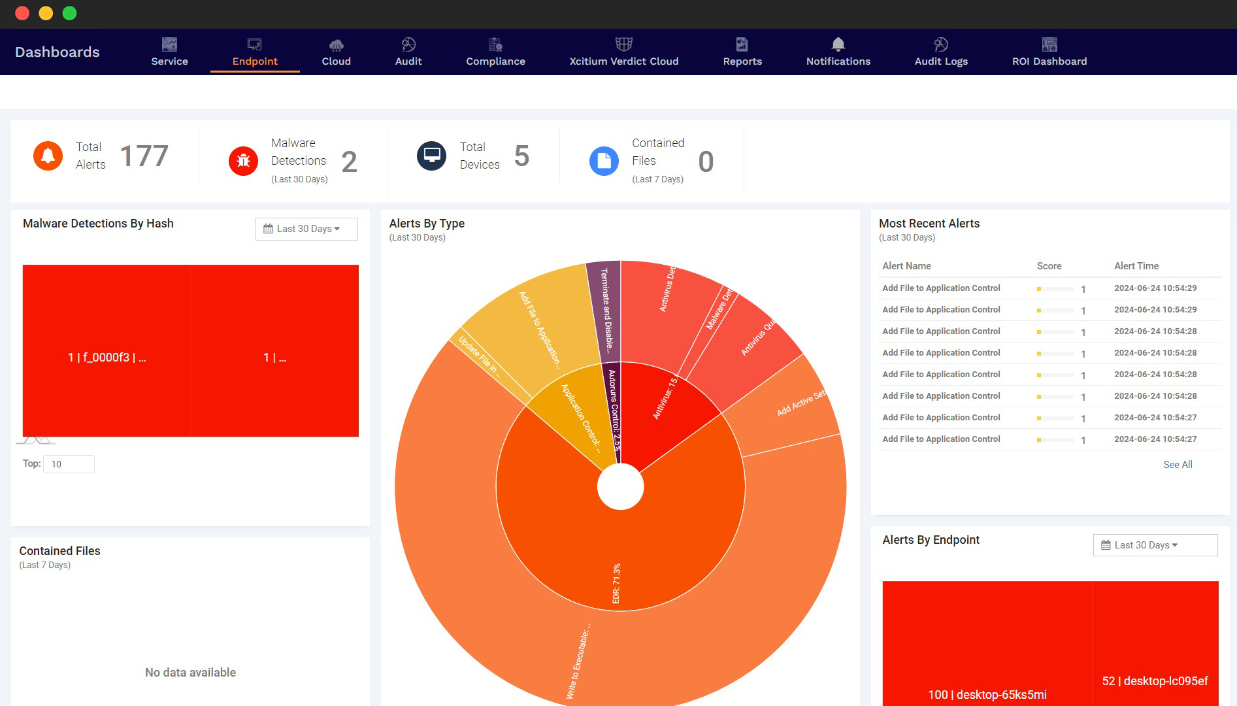Open the ROI Dashboard icon
Screen dimensions: 1237x706
click(1049, 44)
